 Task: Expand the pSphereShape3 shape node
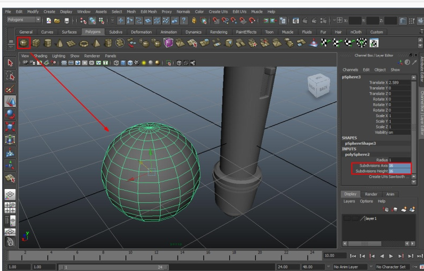point(360,144)
